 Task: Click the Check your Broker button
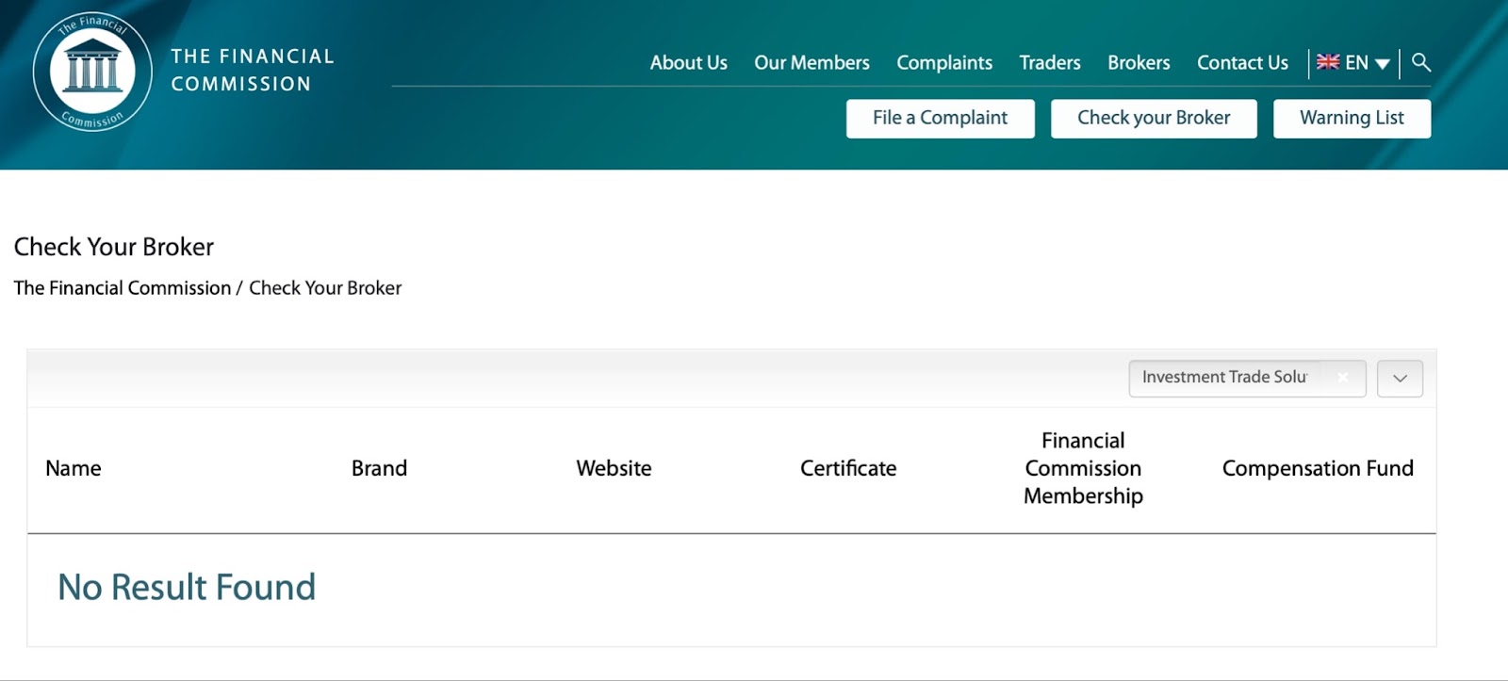pyautogui.click(x=1154, y=119)
